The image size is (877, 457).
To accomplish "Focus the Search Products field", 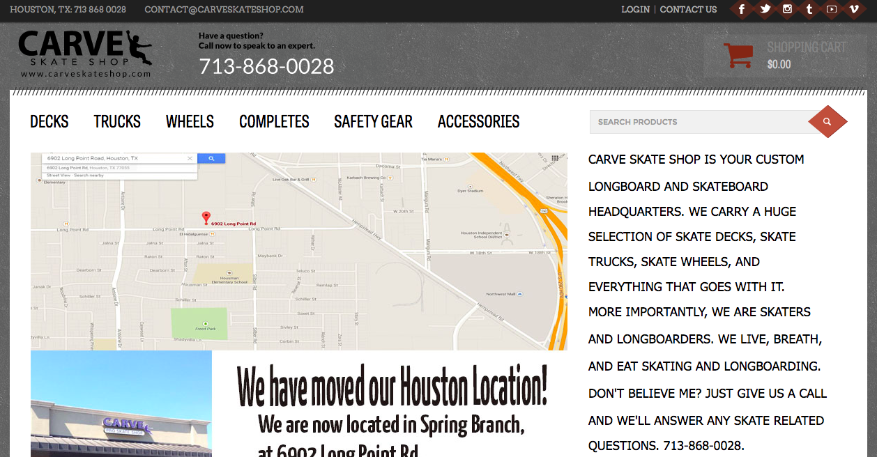I will tap(701, 122).
